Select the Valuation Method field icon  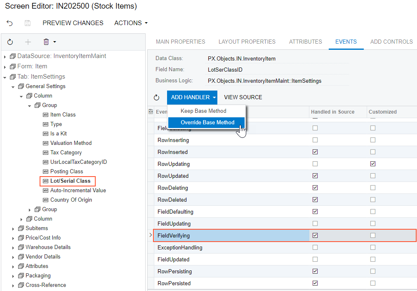click(45, 143)
